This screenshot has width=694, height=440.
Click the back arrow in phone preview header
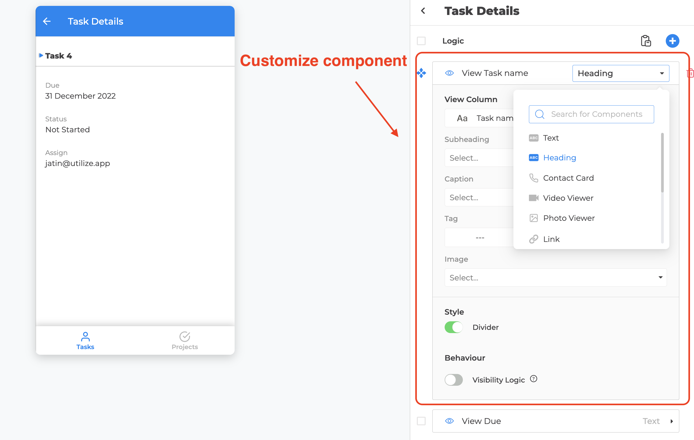click(47, 21)
